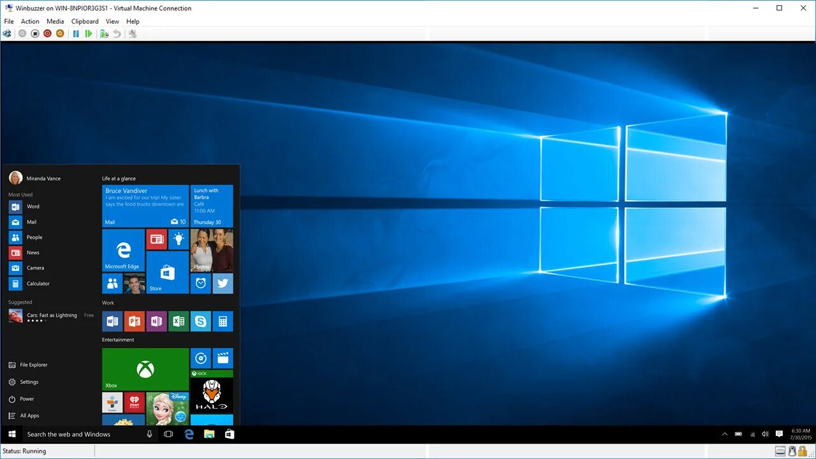Viewport: 816px width, 459px height.
Task: Open Task View on the taskbar
Action: 168,434
